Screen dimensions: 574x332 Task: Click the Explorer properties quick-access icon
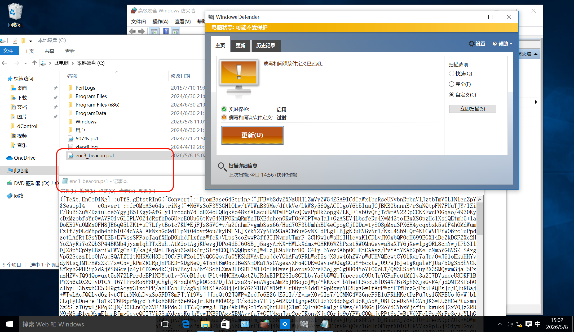(x=15, y=40)
